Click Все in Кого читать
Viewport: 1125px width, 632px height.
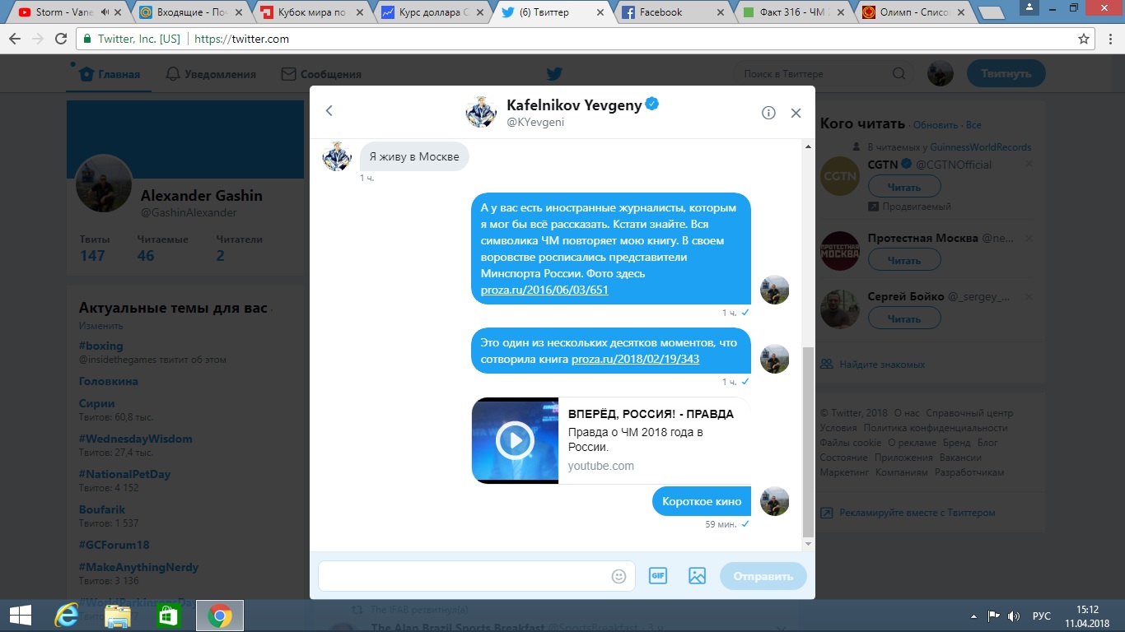coord(973,125)
